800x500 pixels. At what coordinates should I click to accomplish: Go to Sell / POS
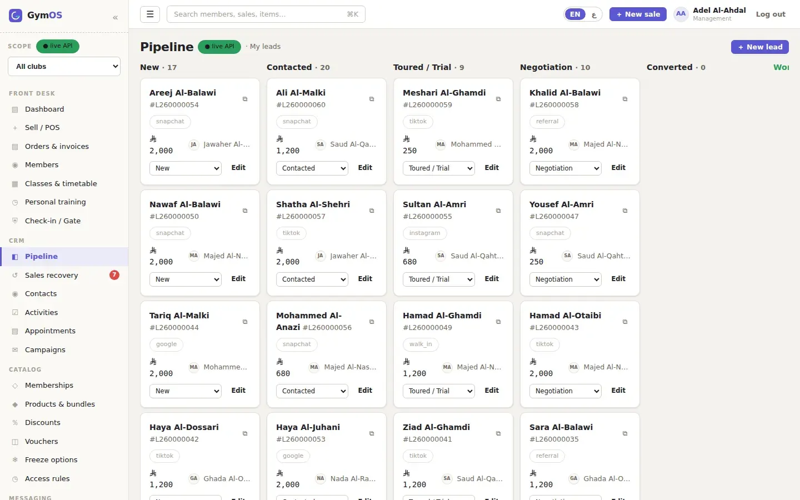(64, 128)
